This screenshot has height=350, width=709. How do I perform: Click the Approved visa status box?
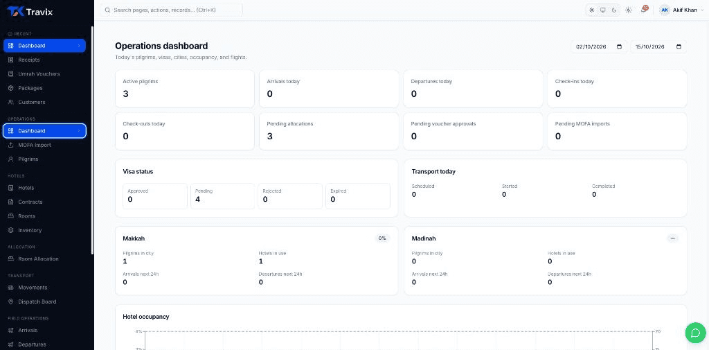(154, 196)
